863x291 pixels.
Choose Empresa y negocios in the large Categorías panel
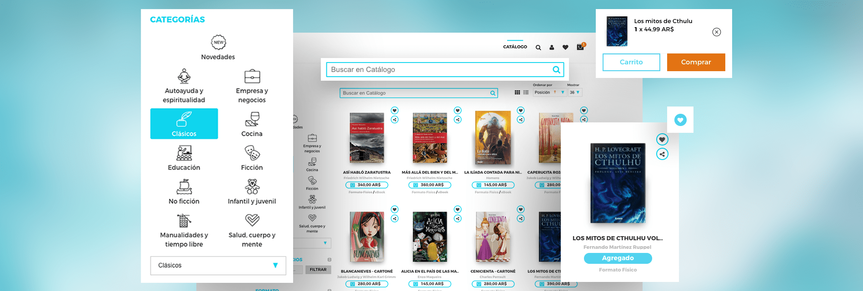252,86
